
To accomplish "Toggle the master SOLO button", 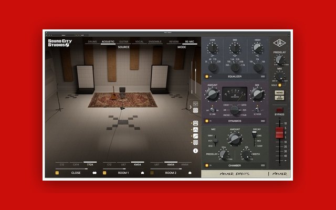I will 280,85.
